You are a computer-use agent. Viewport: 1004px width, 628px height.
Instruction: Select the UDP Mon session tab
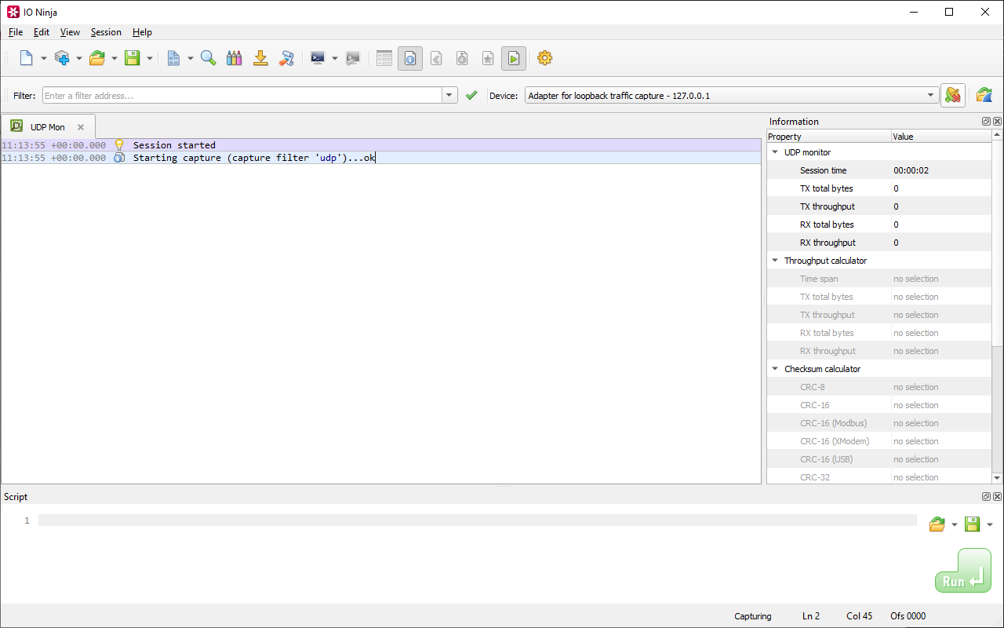[48, 126]
